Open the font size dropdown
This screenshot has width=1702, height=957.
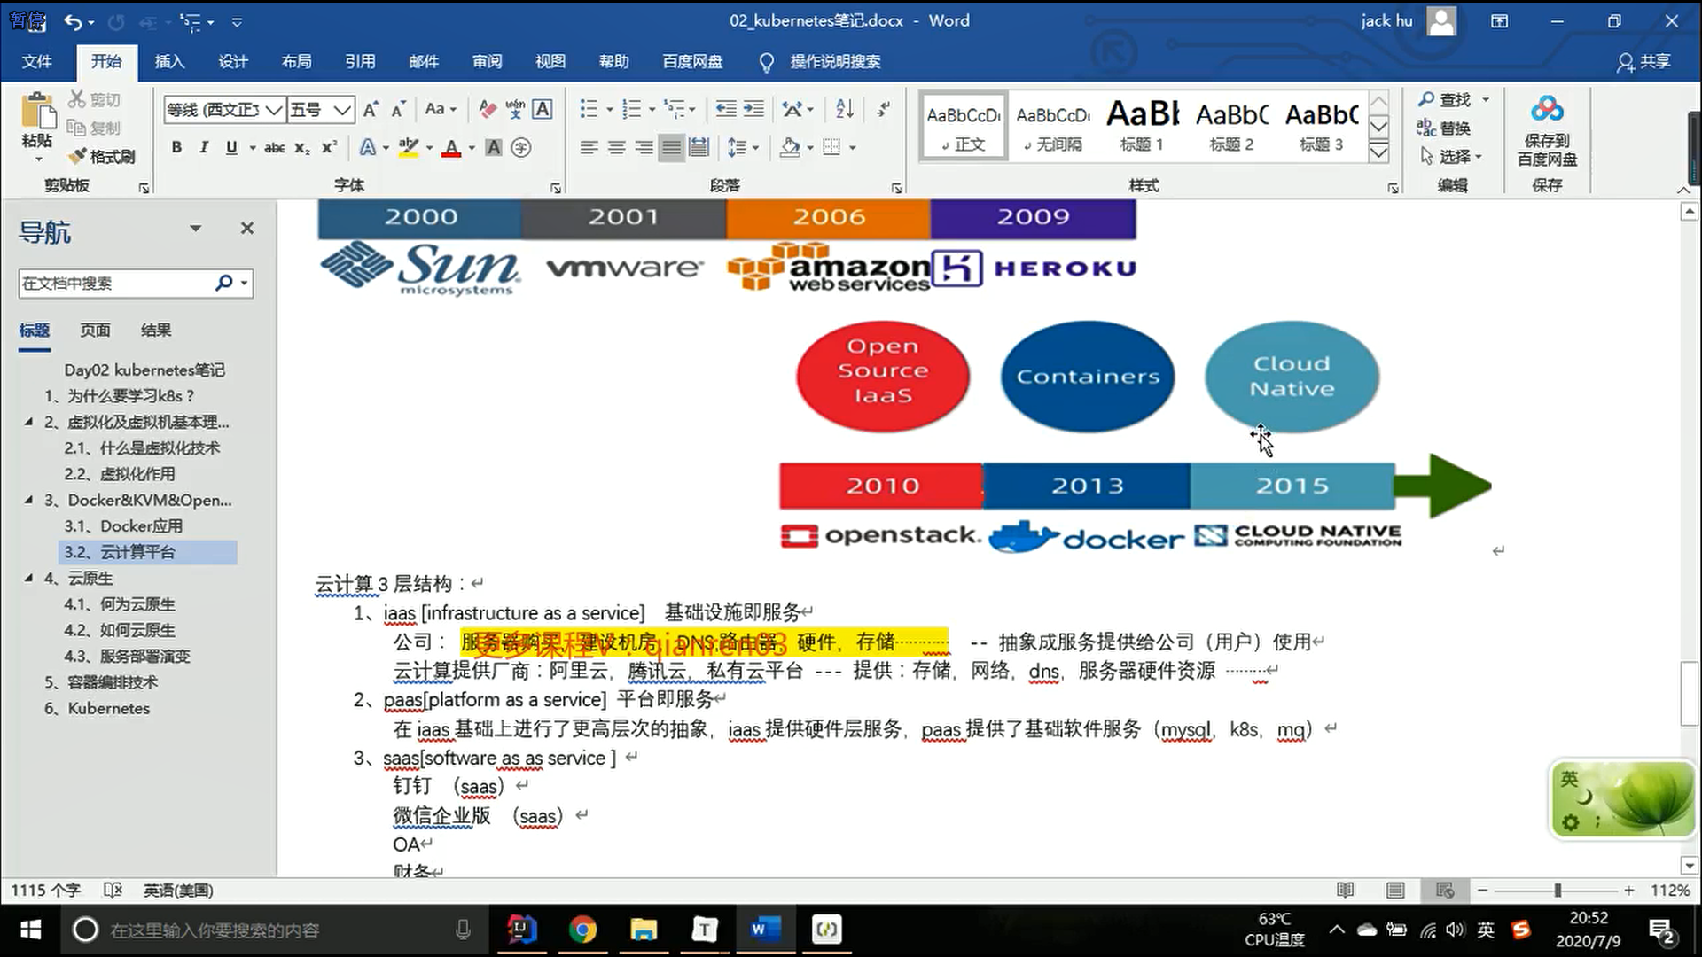[343, 110]
